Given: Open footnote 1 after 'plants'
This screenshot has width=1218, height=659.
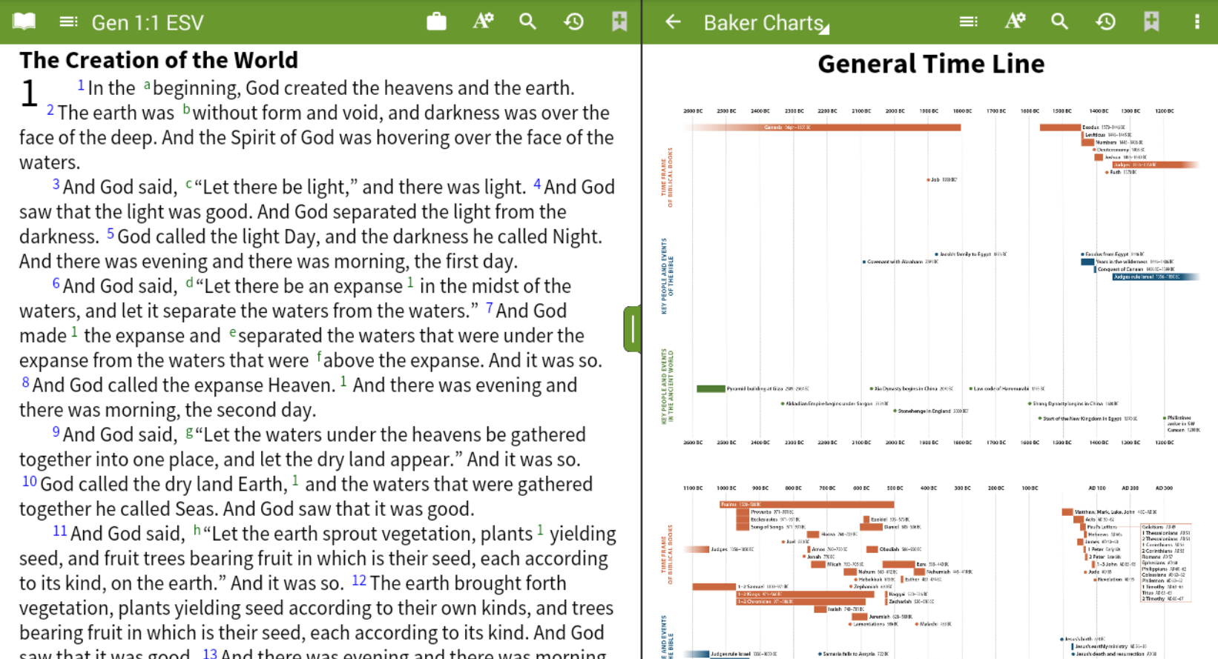Looking at the screenshot, I should click(541, 530).
